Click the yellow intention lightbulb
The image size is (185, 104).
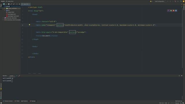29,25
